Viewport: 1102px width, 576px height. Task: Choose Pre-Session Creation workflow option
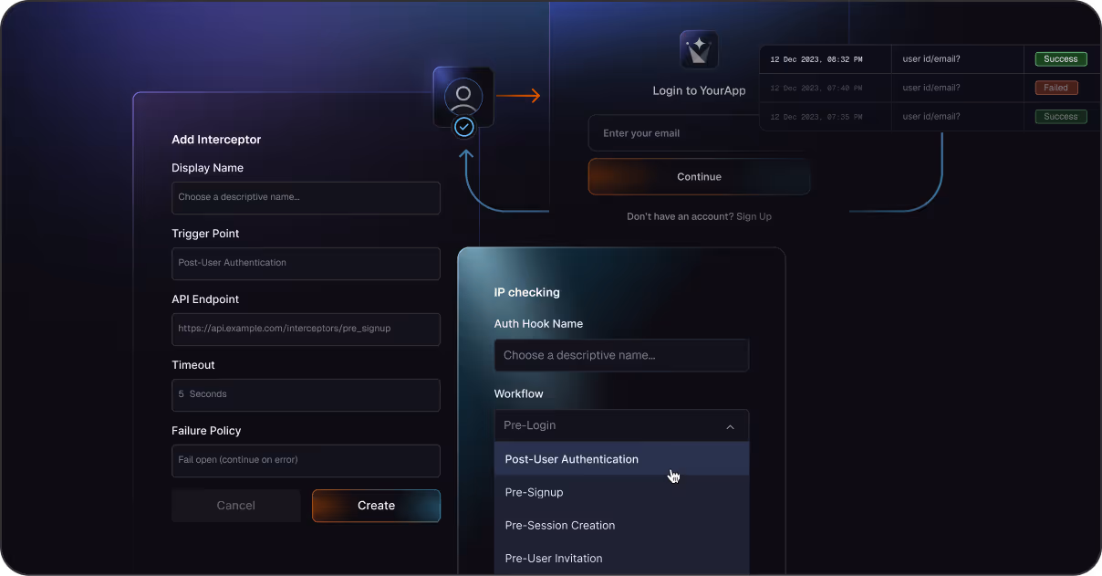tap(621, 525)
